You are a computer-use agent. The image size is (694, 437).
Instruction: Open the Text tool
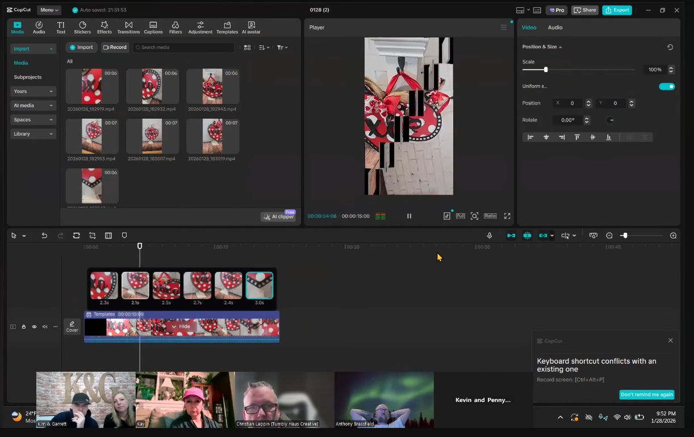(x=61, y=27)
